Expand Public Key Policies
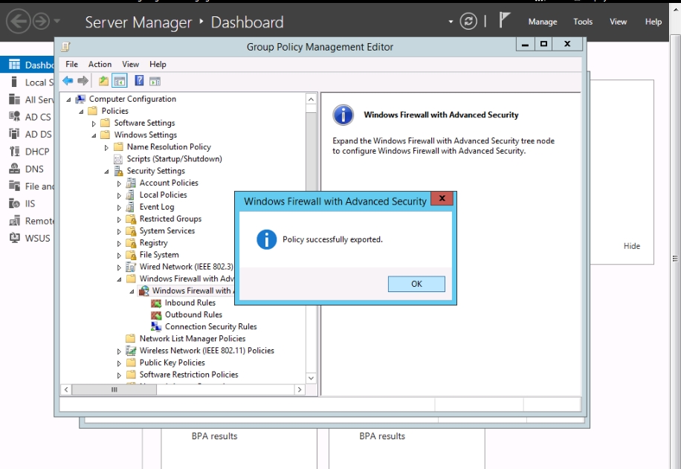The width and height of the screenshot is (681, 469). pyautogui.click(x=119, y=363)
